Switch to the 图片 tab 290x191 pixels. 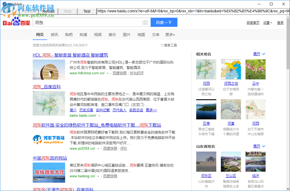click(127, 35)
